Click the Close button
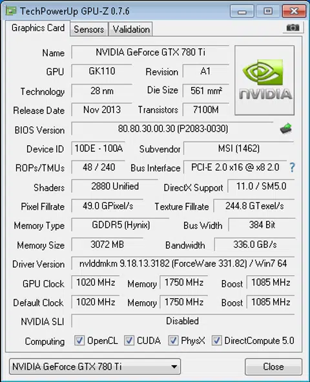 coord(273,367)
